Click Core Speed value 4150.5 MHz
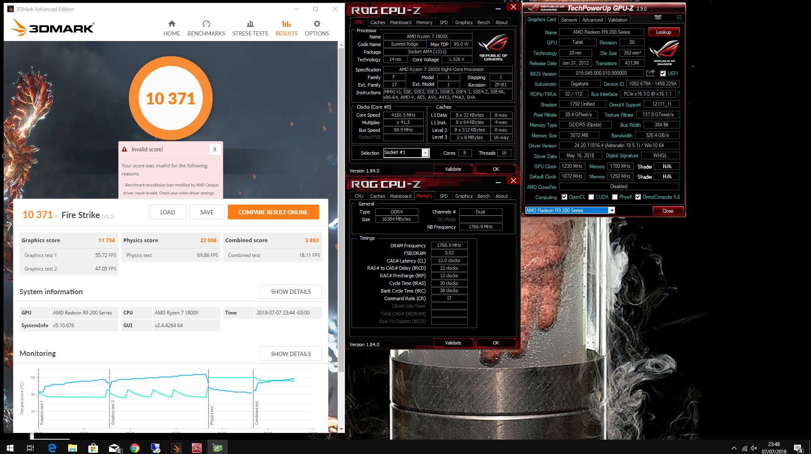The image size is (811, 454). tap(403, 115)
